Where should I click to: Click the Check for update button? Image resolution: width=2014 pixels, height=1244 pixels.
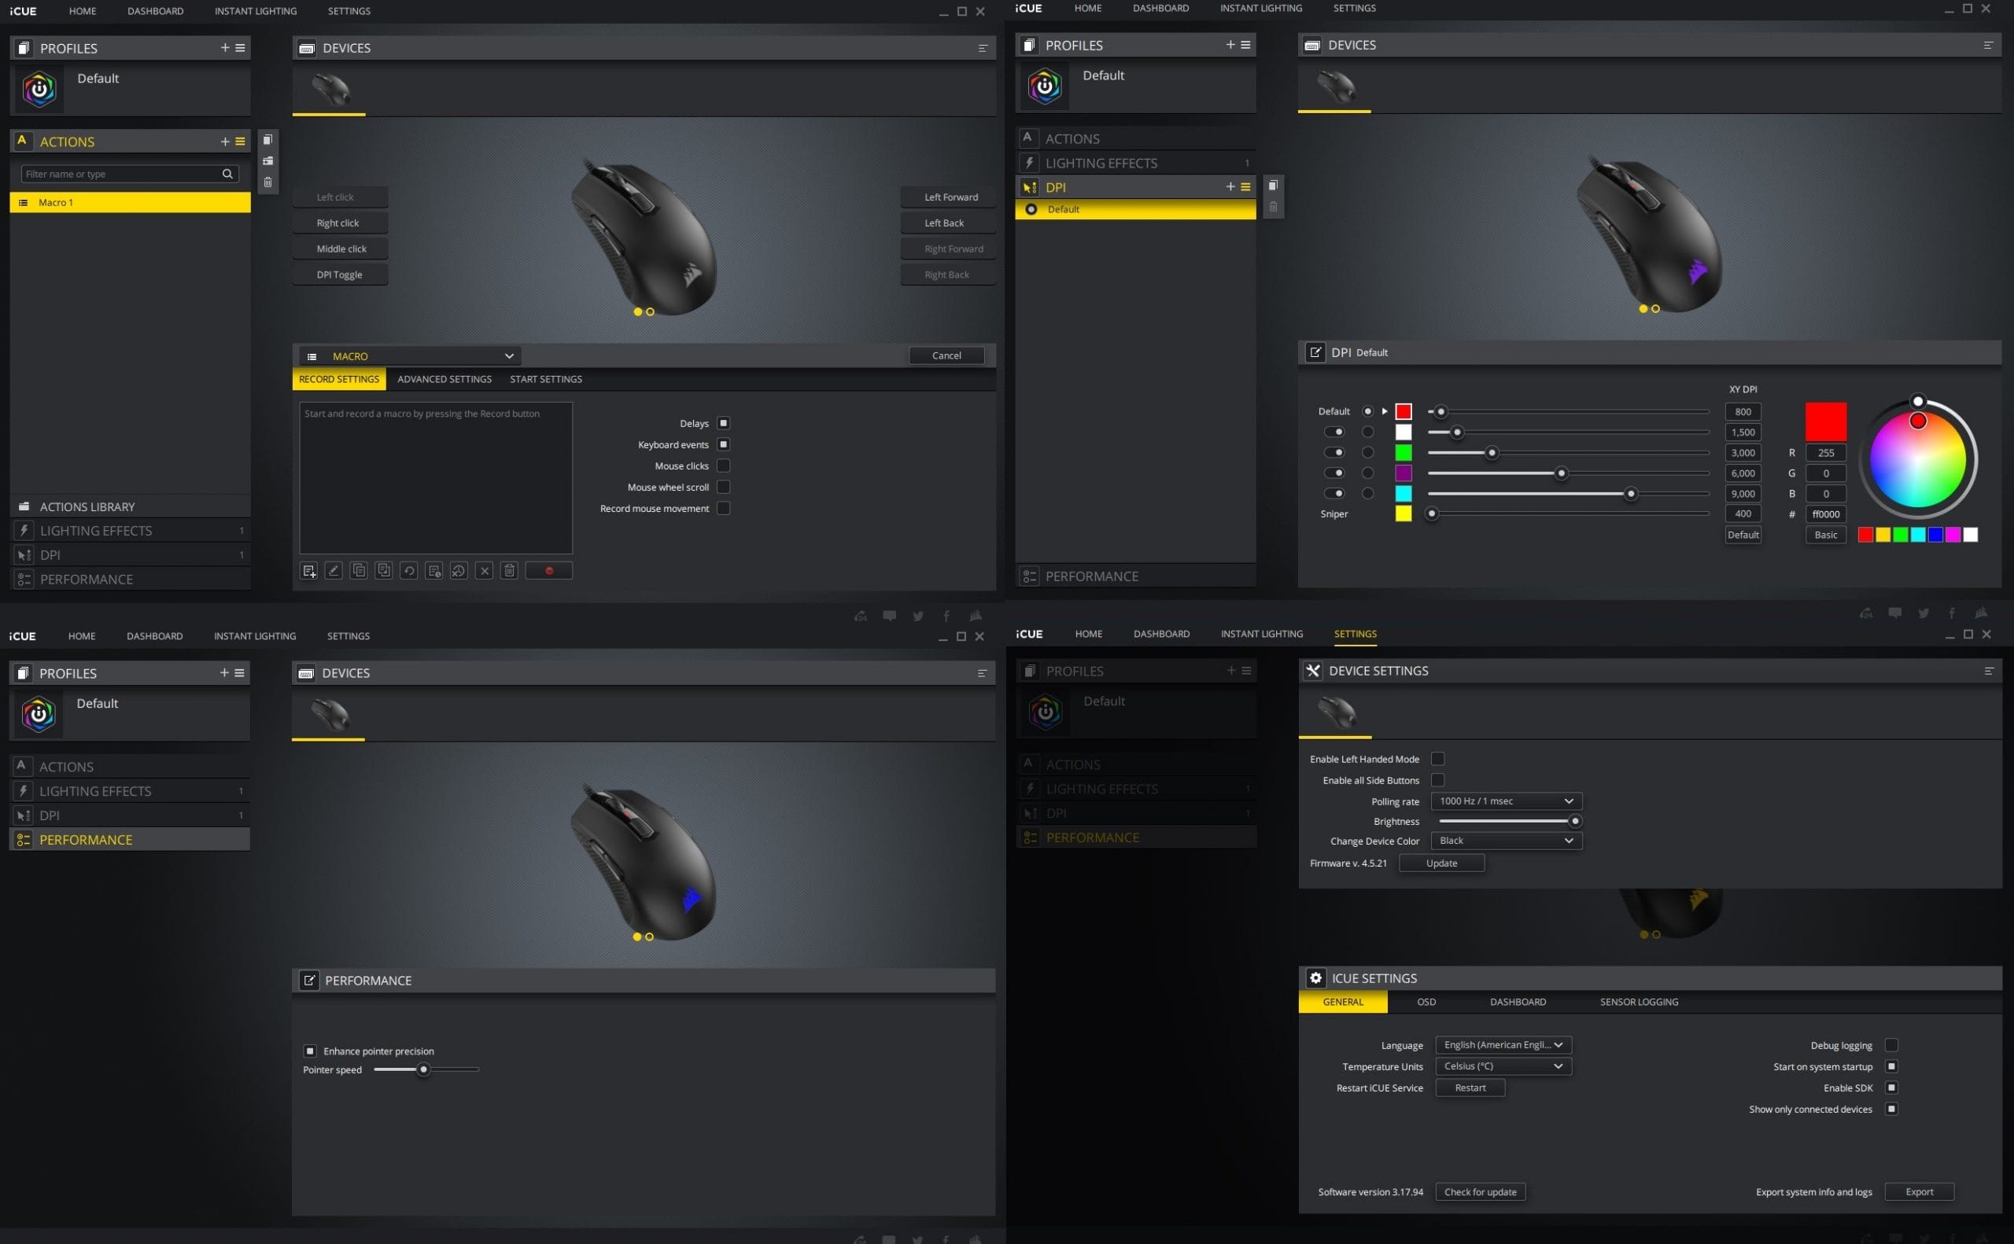point(1480,1192)
